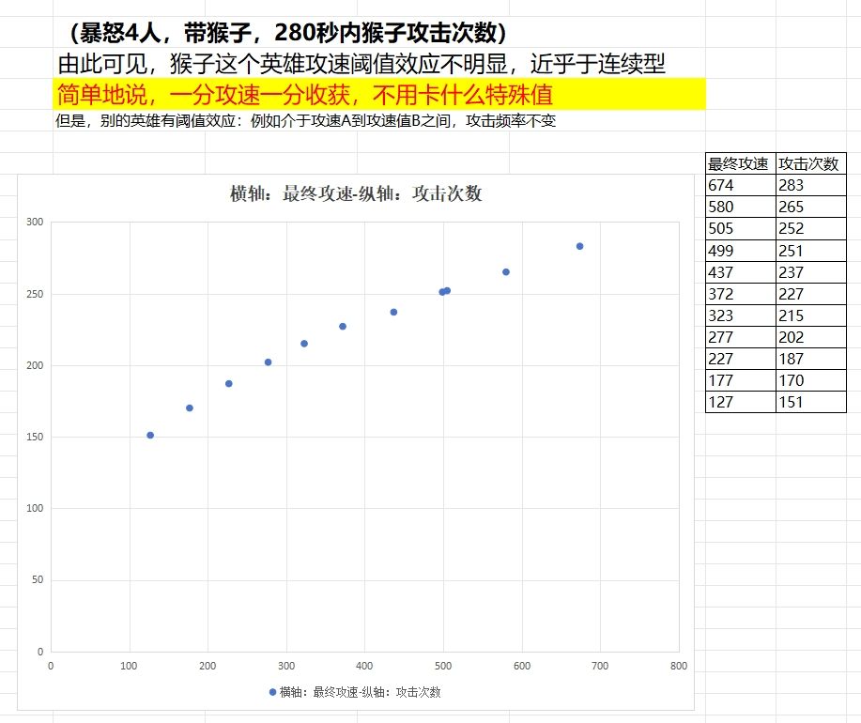Select the cell containing 580
Viewport: 861px width, 723px height.
[740, 207]
